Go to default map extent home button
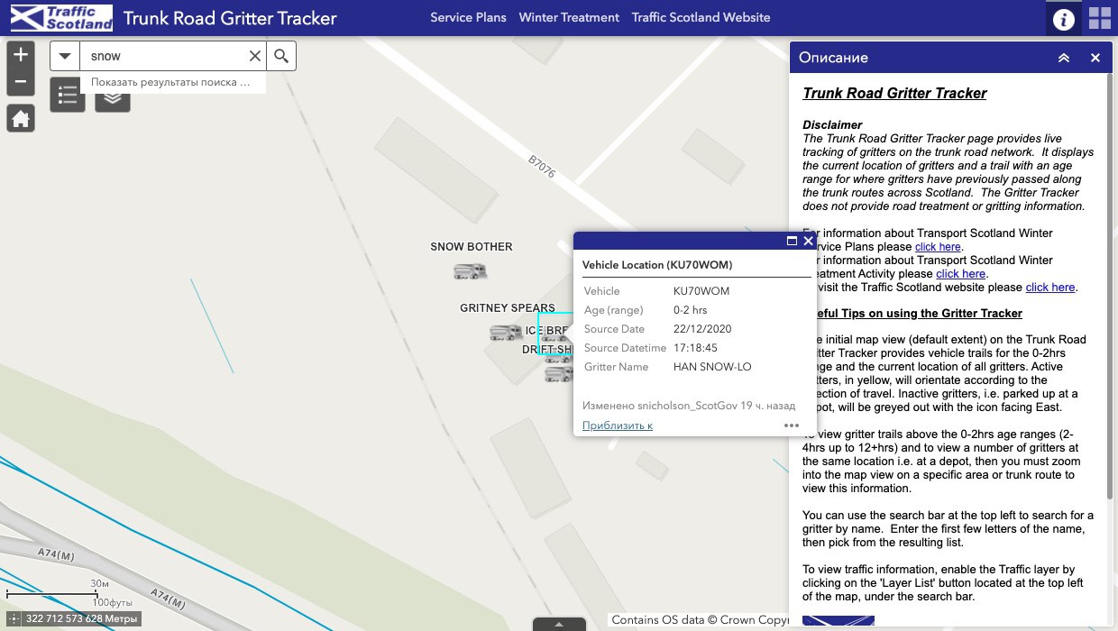The image size is (1118, 631). tap(21, 118)
